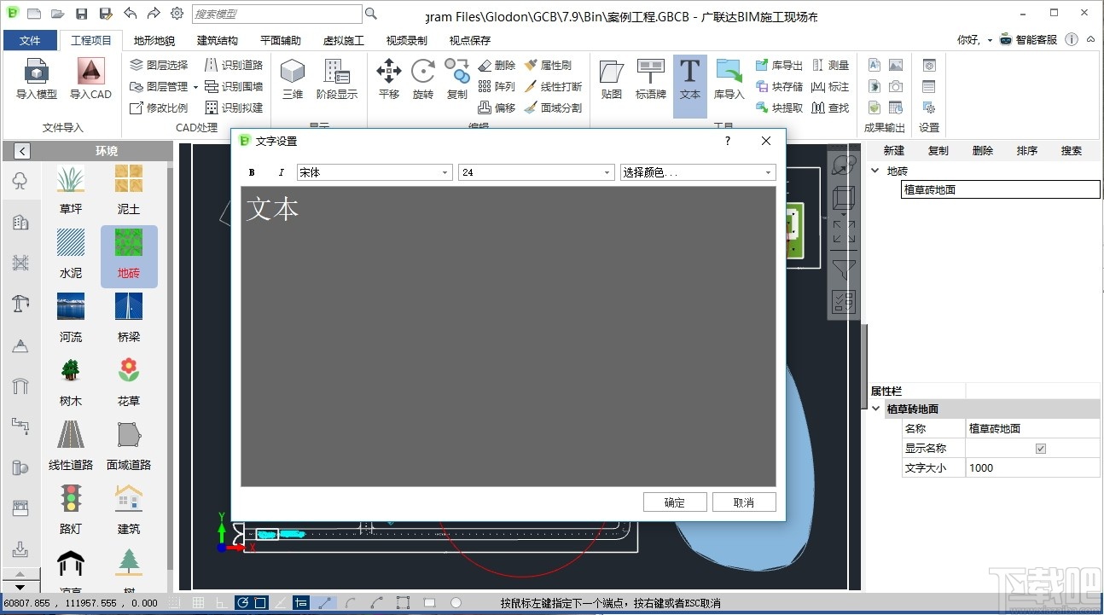Click the 线性打断 tool

point(553,86)
